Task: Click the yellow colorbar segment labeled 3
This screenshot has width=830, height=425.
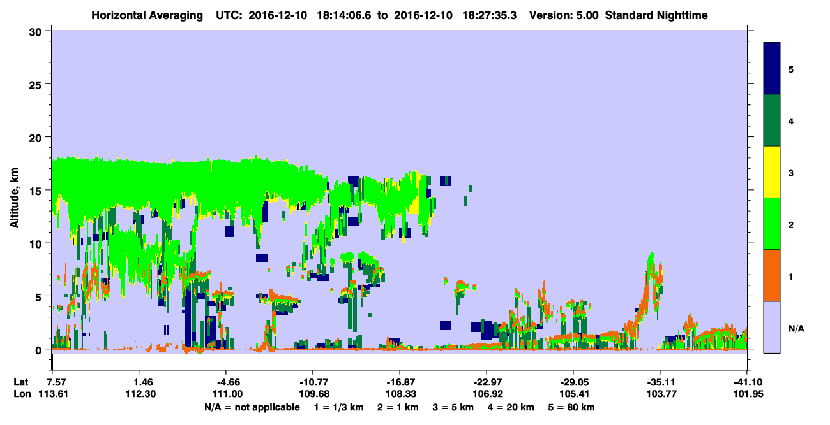Action: click(x=772, y=172)
